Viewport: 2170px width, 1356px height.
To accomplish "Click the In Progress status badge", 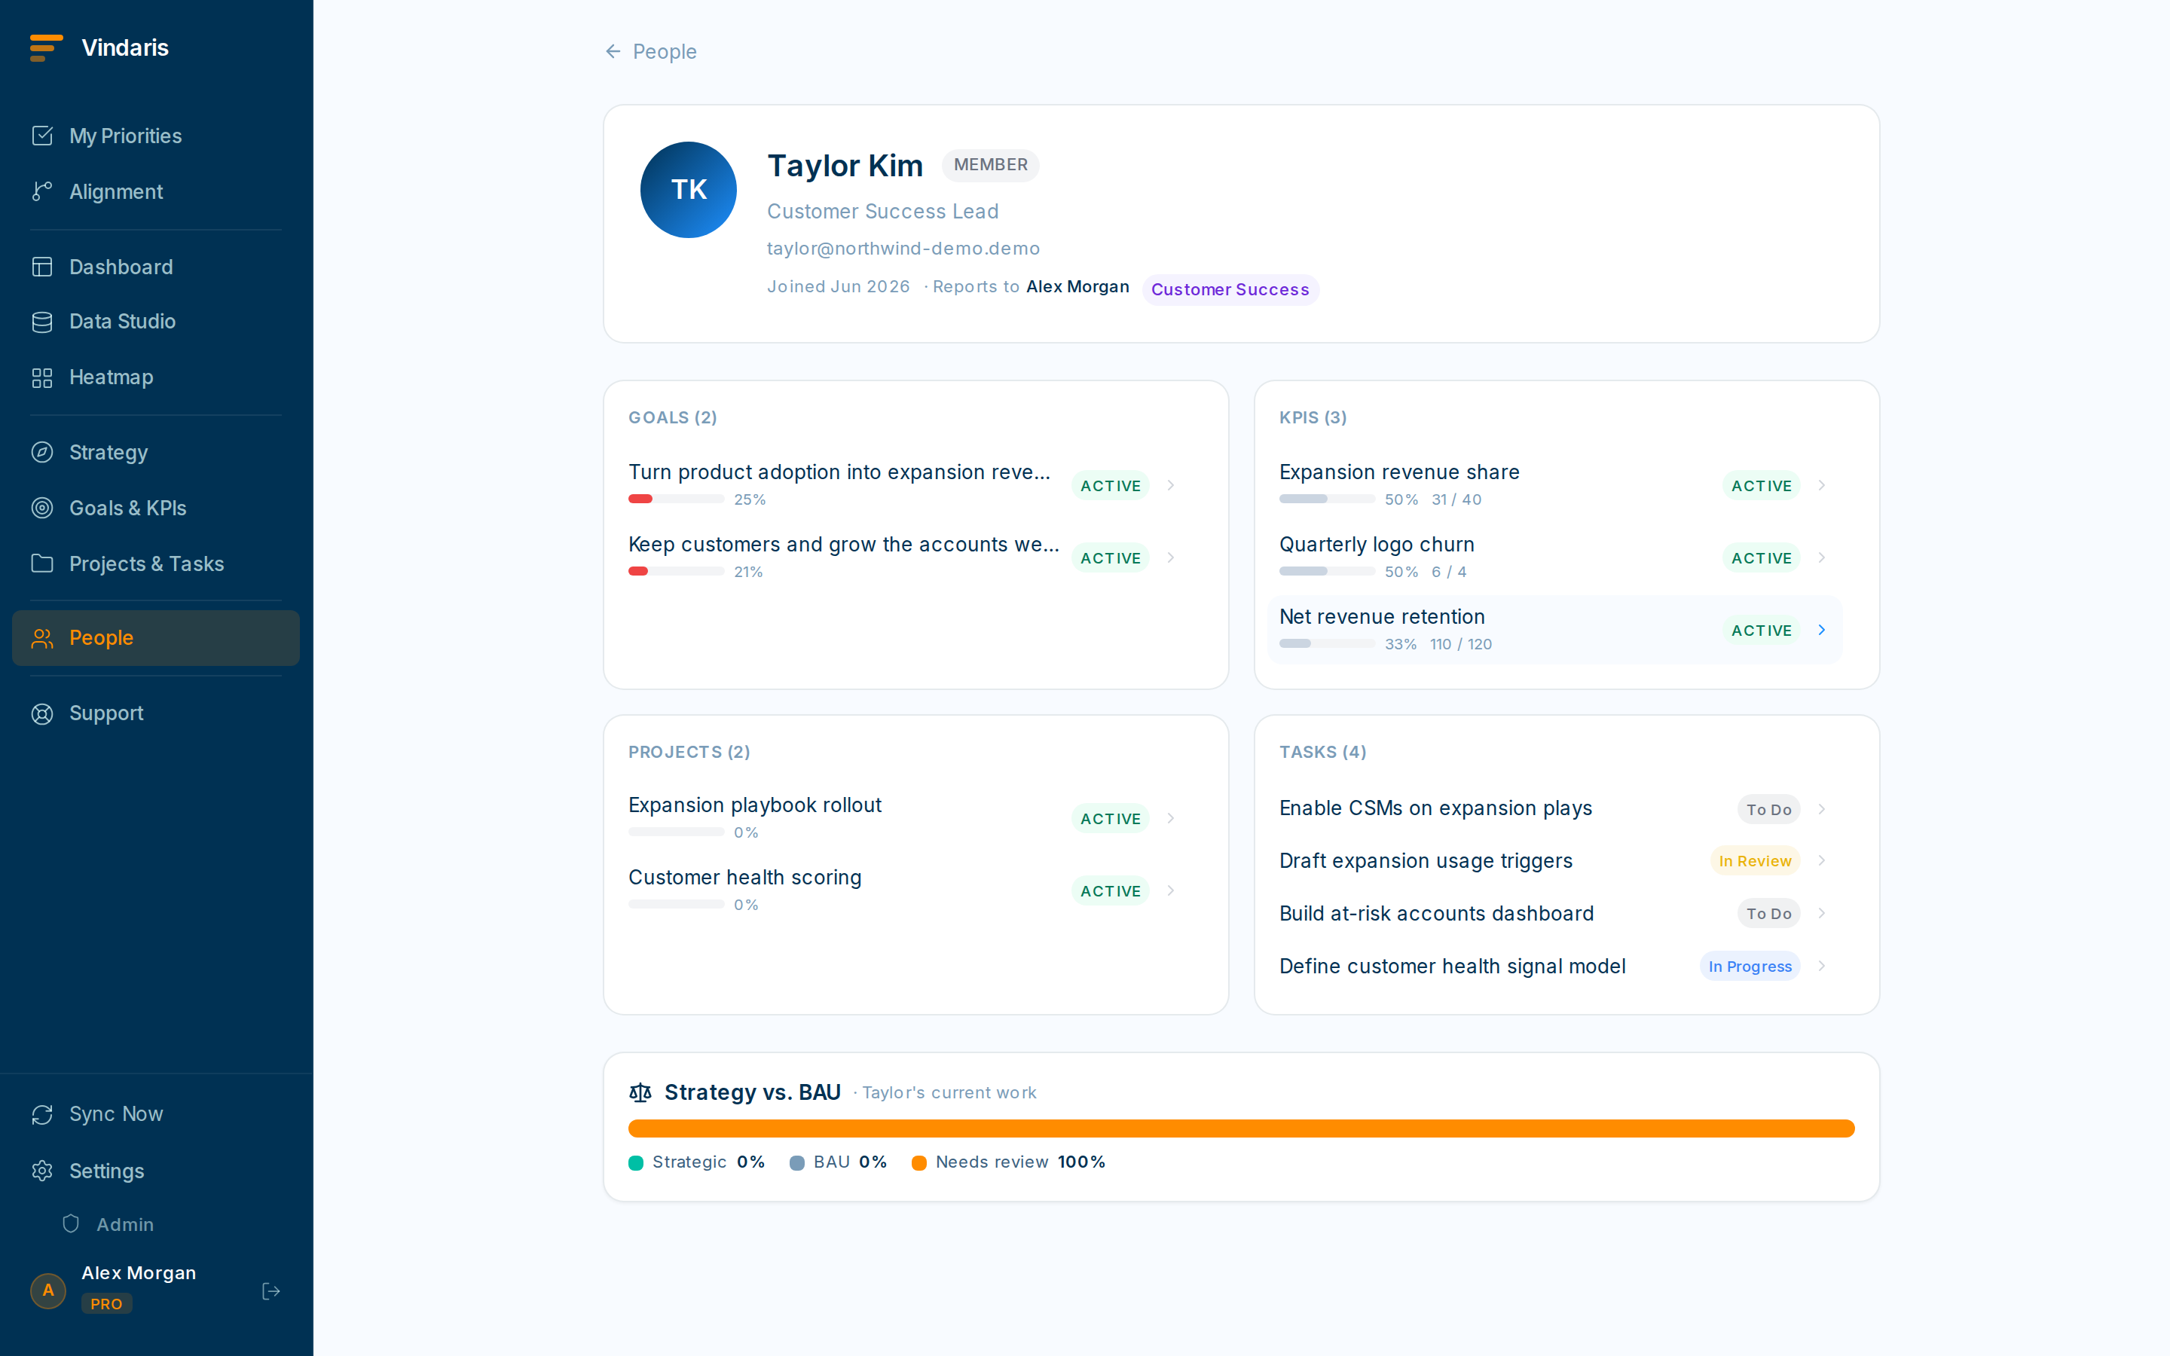I will click(1750, 966).
